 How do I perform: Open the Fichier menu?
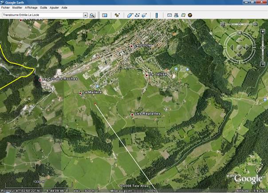5,8
